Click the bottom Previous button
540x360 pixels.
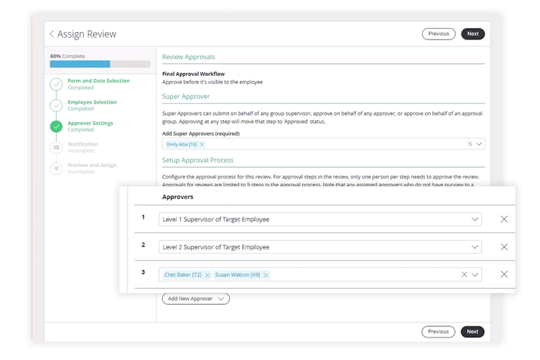pos(438,332)
